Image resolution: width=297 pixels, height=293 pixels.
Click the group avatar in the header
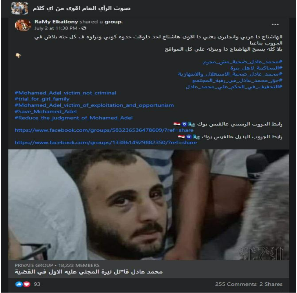pos(20,8)
